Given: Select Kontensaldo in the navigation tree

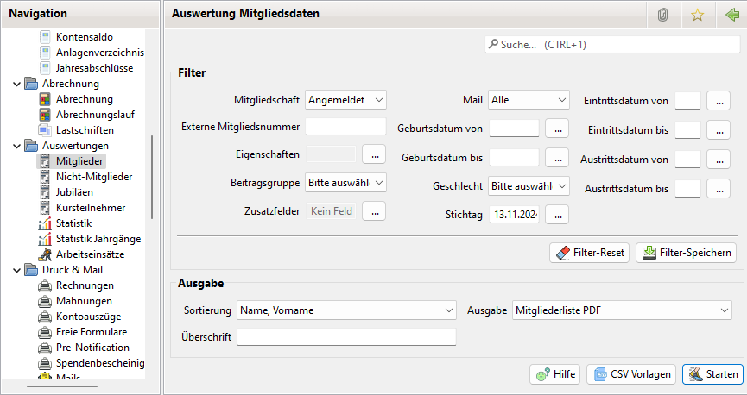Looking at the screenshot, I should click(x=84, y=37).
